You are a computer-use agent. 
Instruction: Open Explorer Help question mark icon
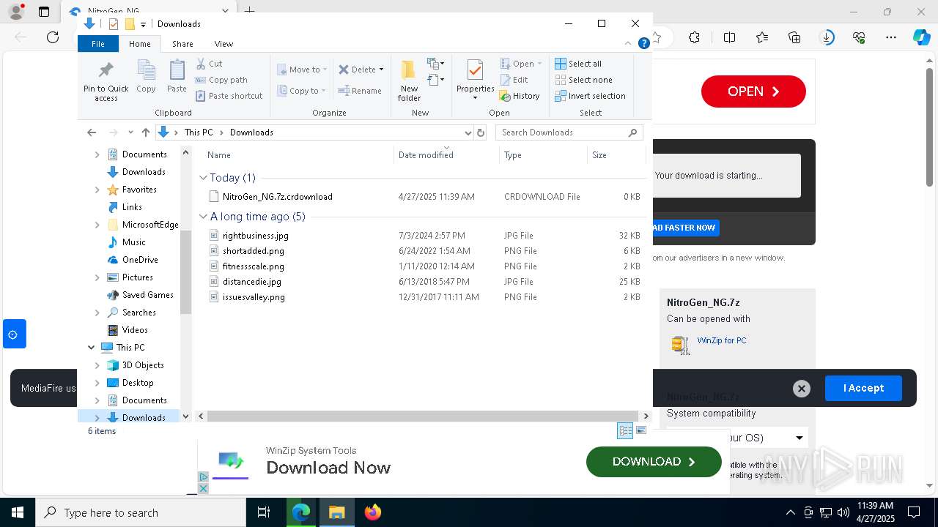[x=644, y=44]
